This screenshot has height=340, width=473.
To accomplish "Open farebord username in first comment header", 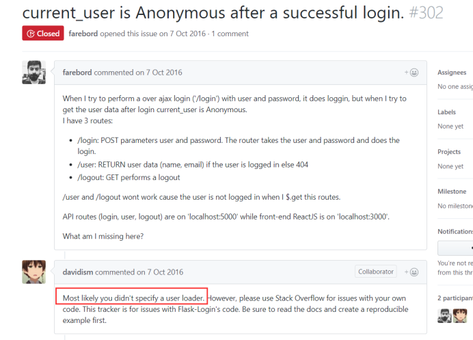I will click(77, 73).
